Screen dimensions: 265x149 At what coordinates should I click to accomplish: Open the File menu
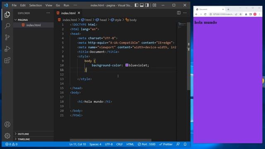pyautogui.click(x=14, y=5)
